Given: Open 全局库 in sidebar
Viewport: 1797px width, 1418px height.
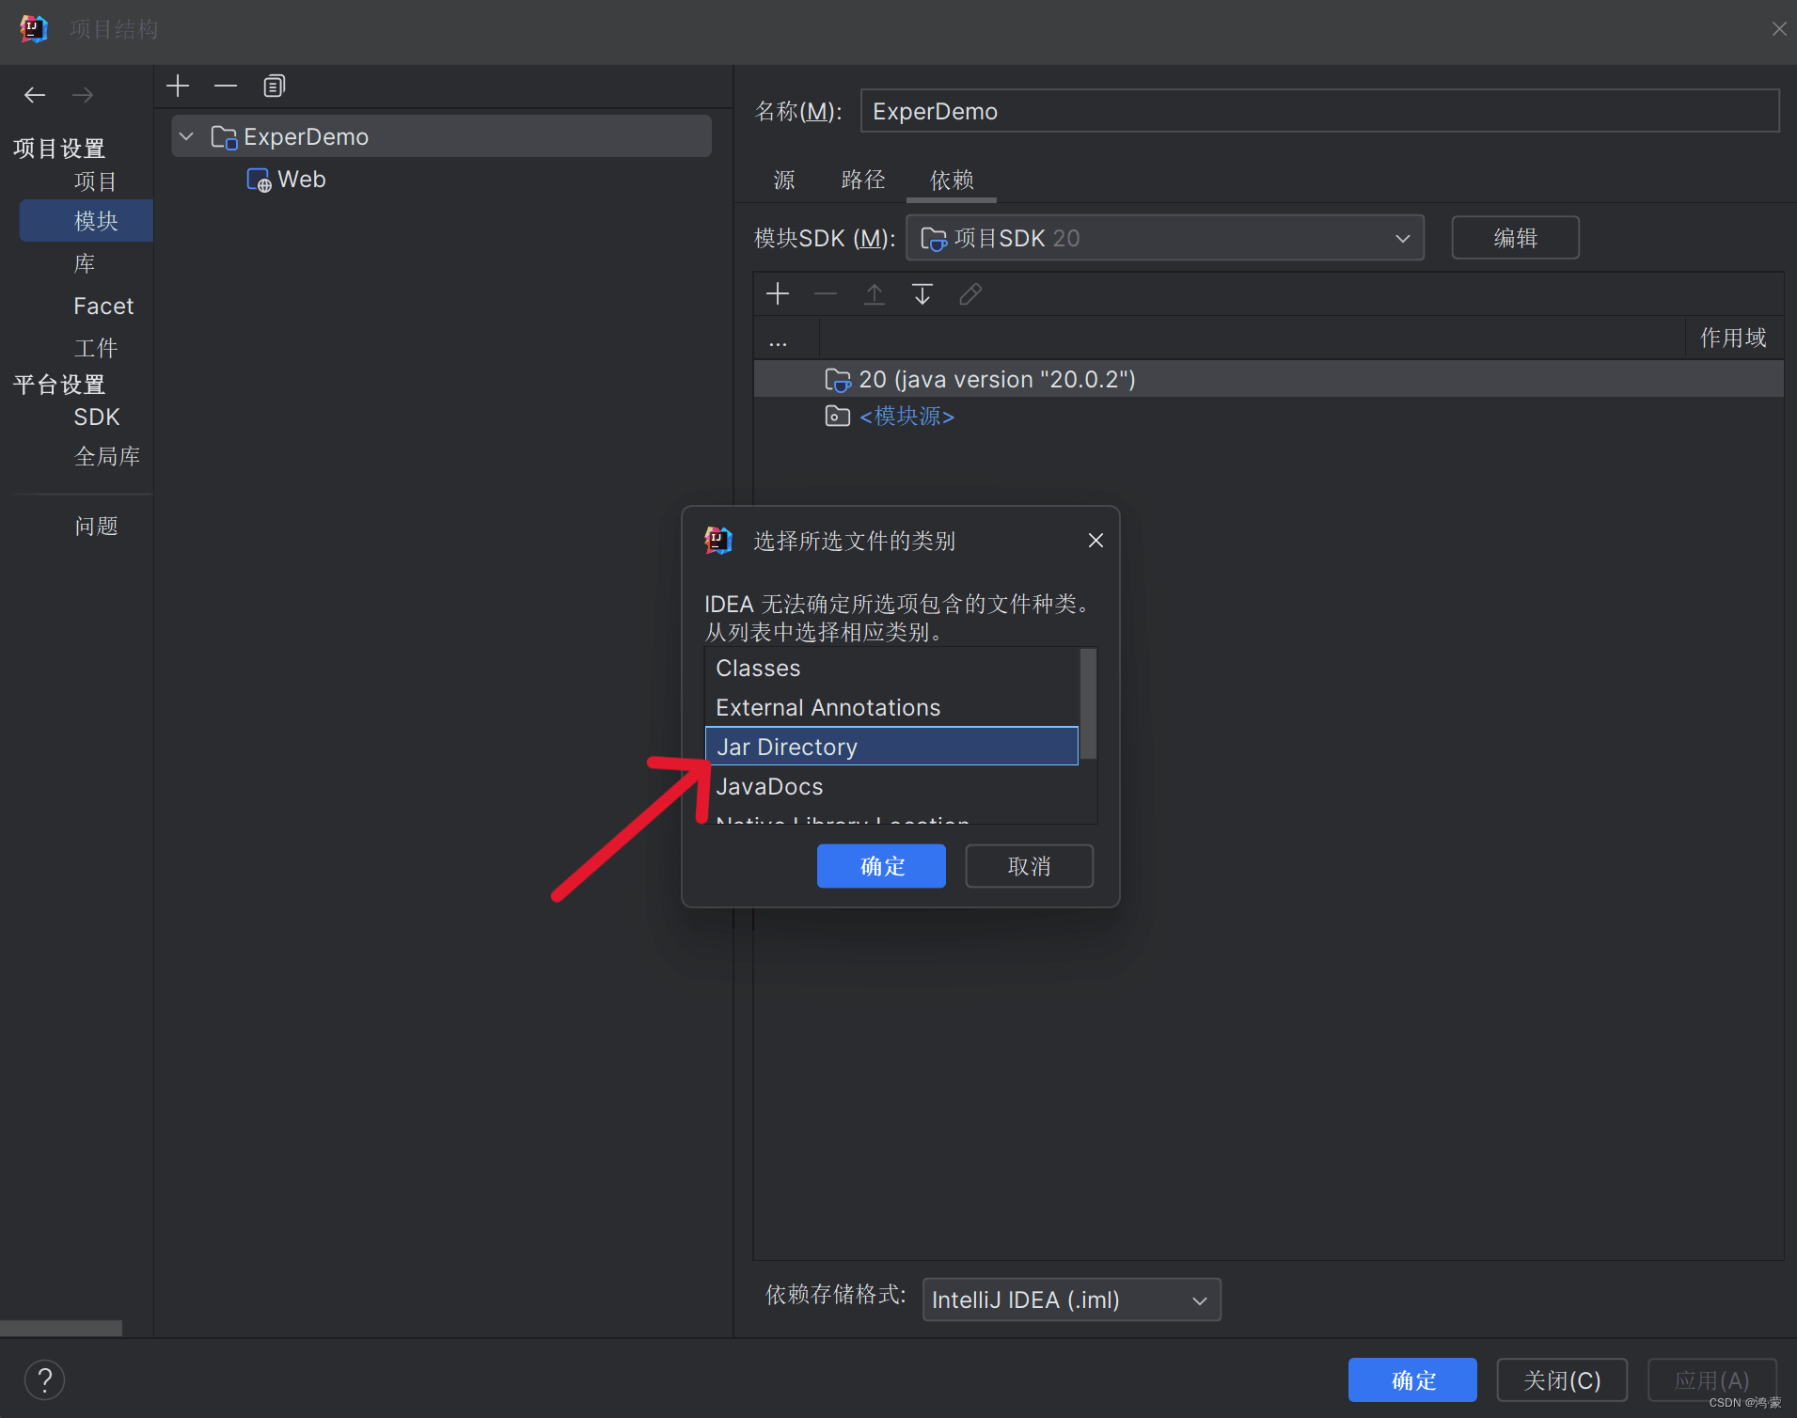Looking at the screenshot, I should point(107,457).
